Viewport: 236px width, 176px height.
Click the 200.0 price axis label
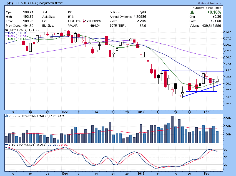pyautogui.click(x=228, y=57)
